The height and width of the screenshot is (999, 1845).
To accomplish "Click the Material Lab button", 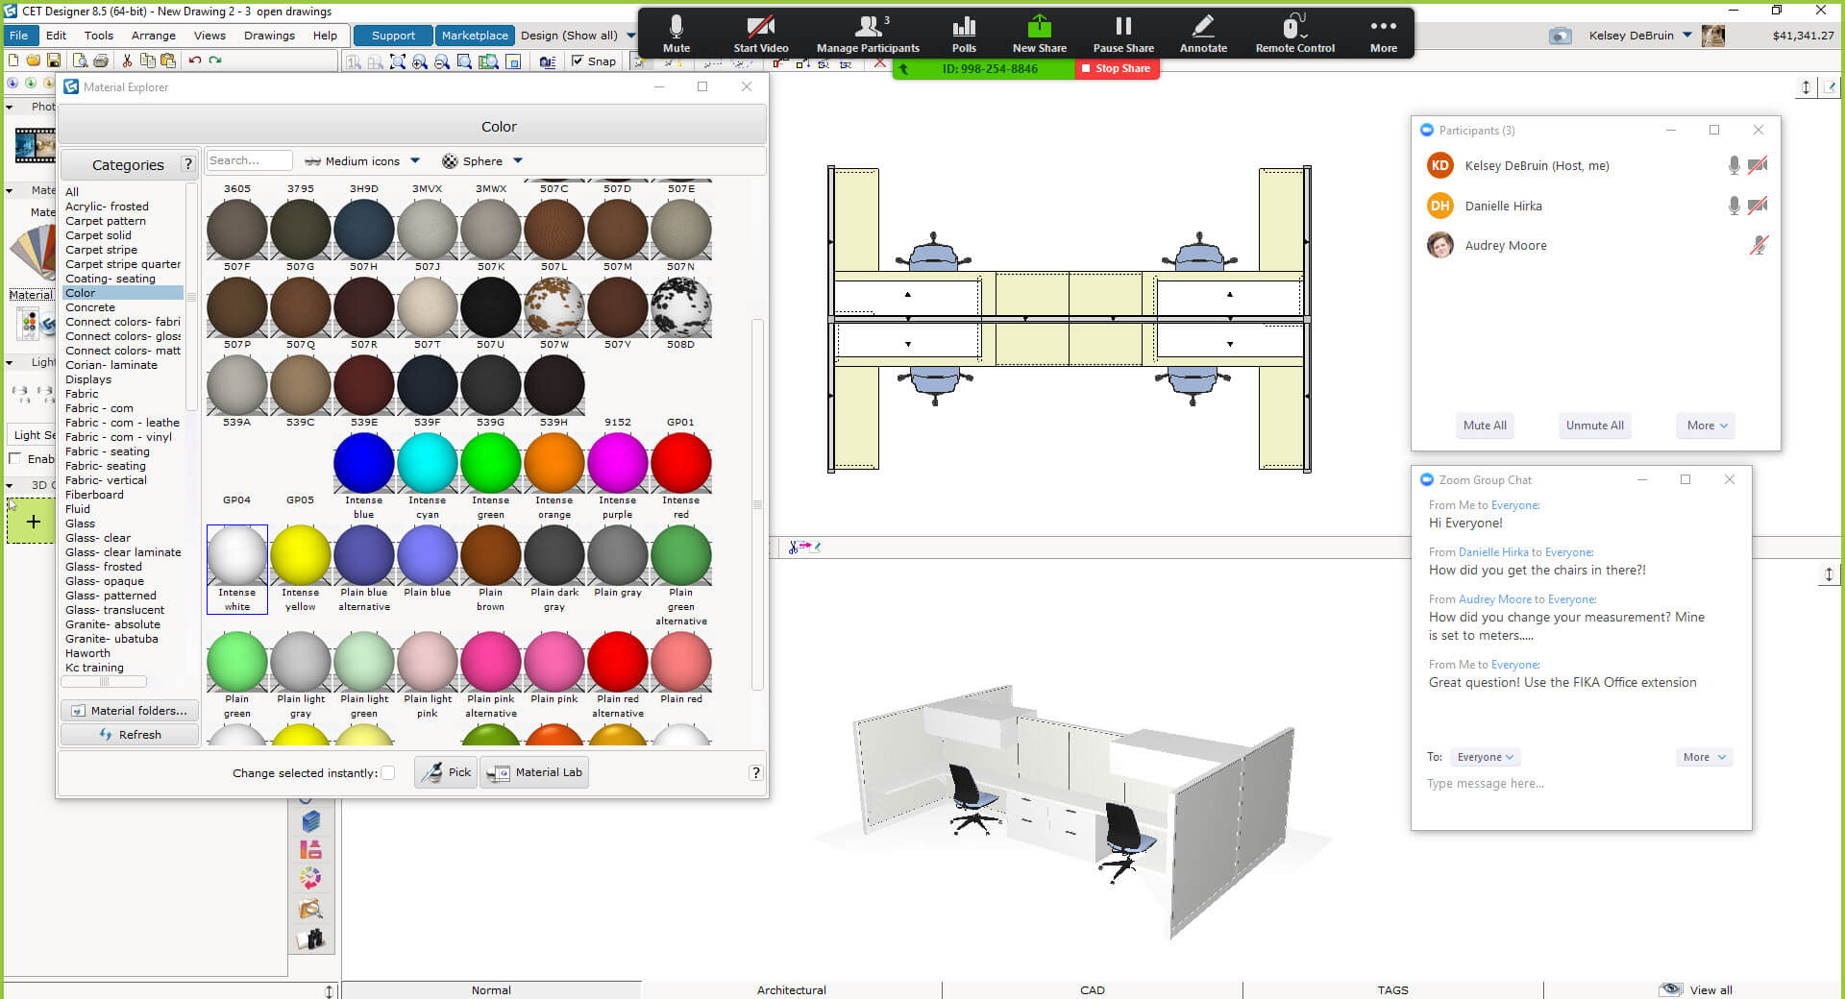I will (x=535, y=772).
